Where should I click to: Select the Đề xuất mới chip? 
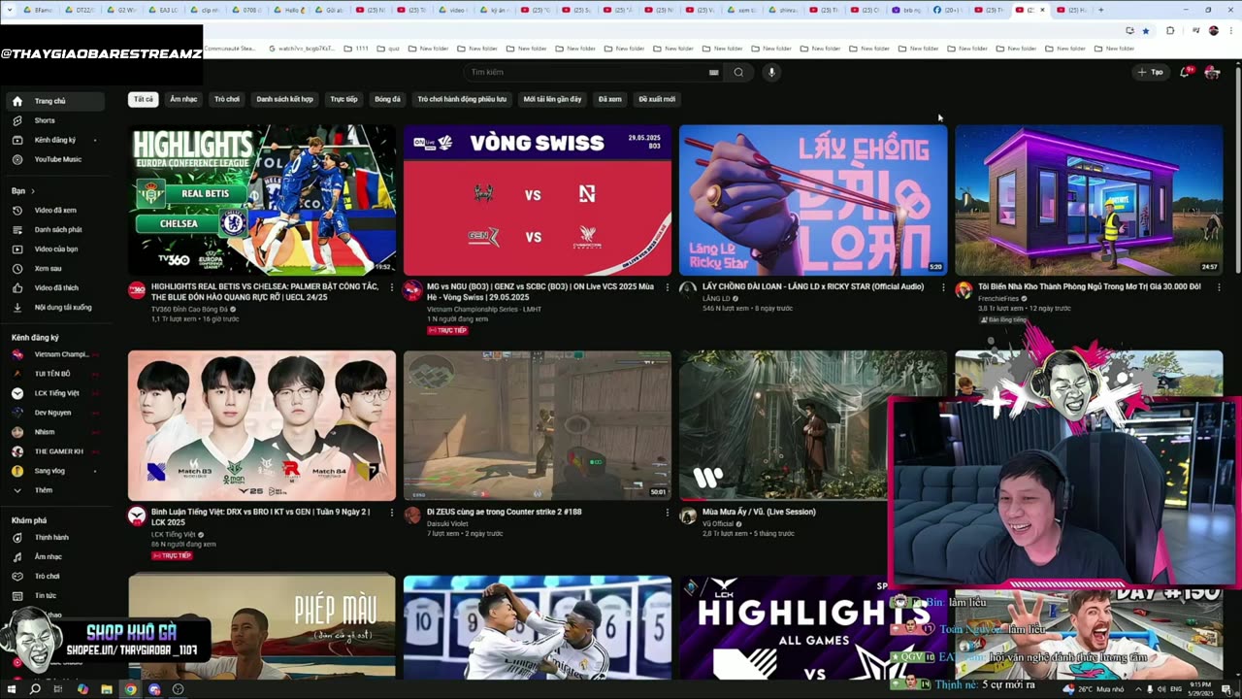pos(657,99)
